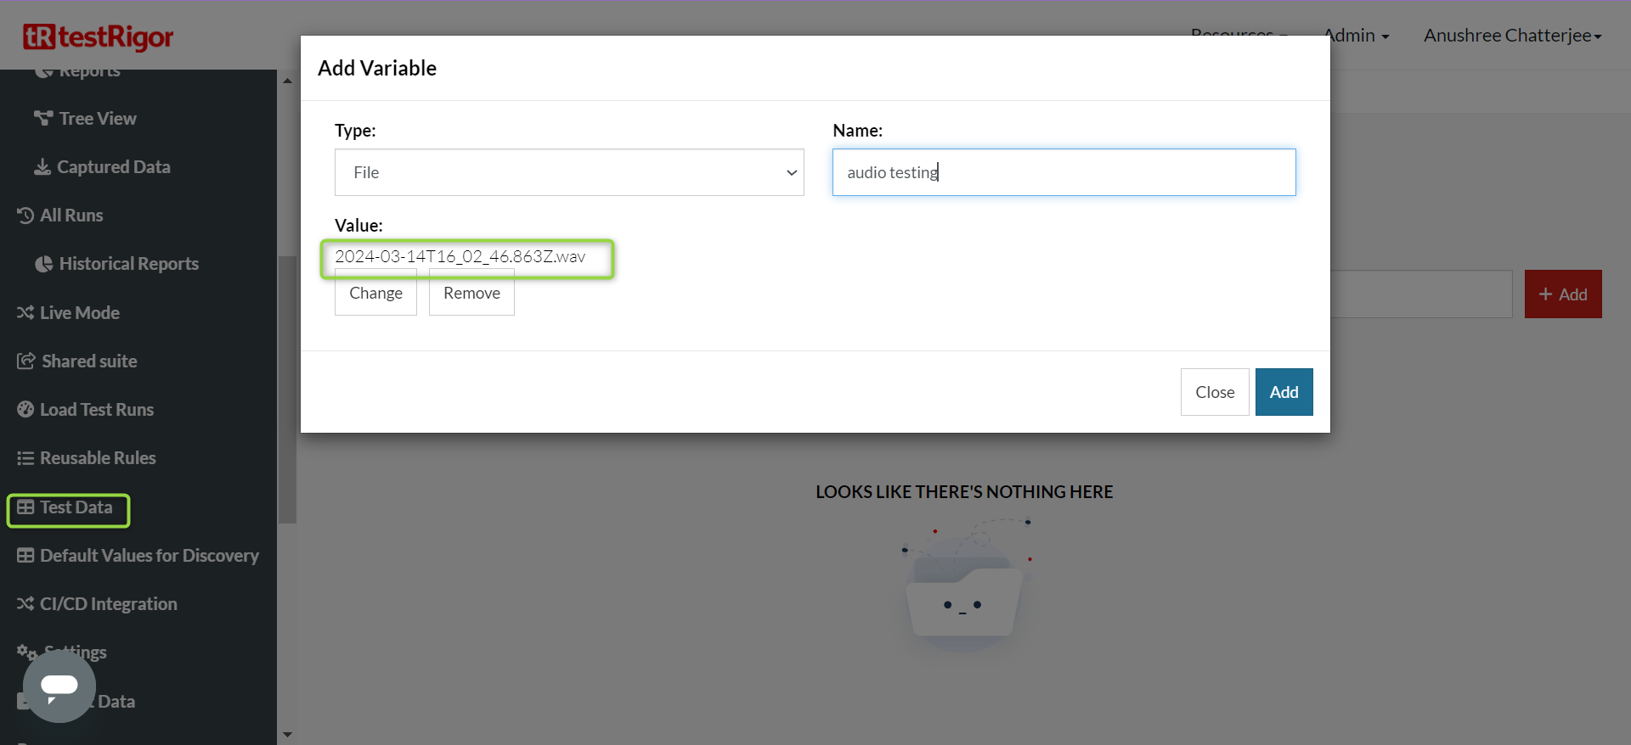Open the Admin dropdown menu
The height and width of the screenshot is (745, 1631).
click(x=1356, y=36)
